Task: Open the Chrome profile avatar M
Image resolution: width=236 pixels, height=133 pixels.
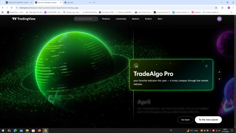Action: pos(229,8)
